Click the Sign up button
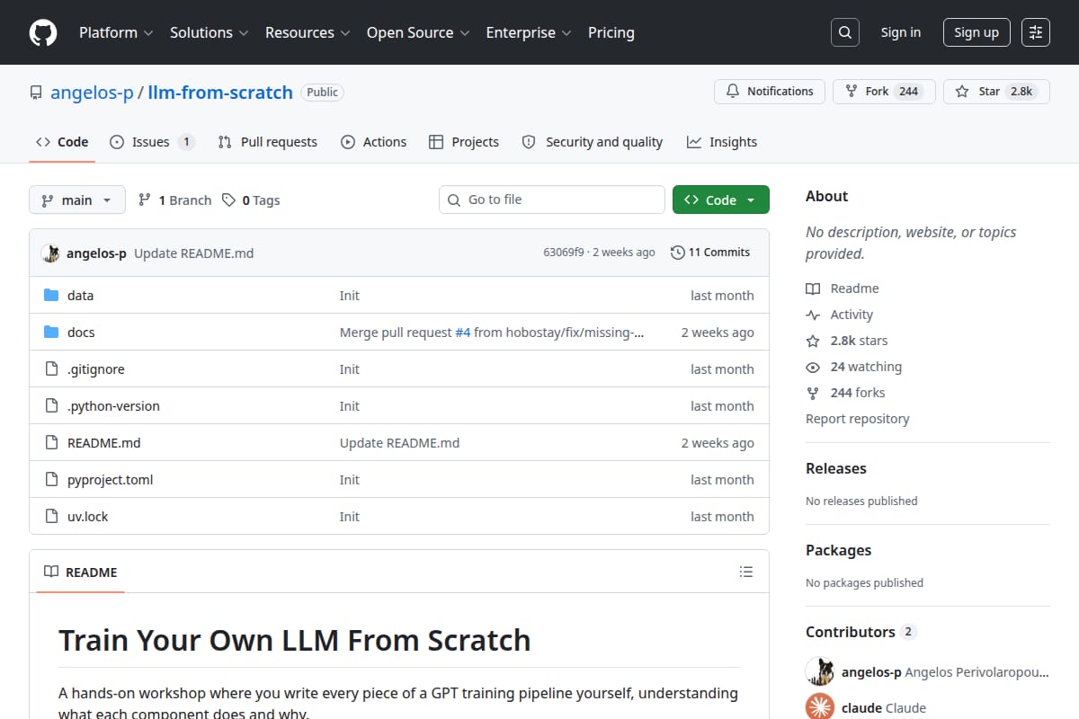 pyautogui.click(x=976, y=32)
